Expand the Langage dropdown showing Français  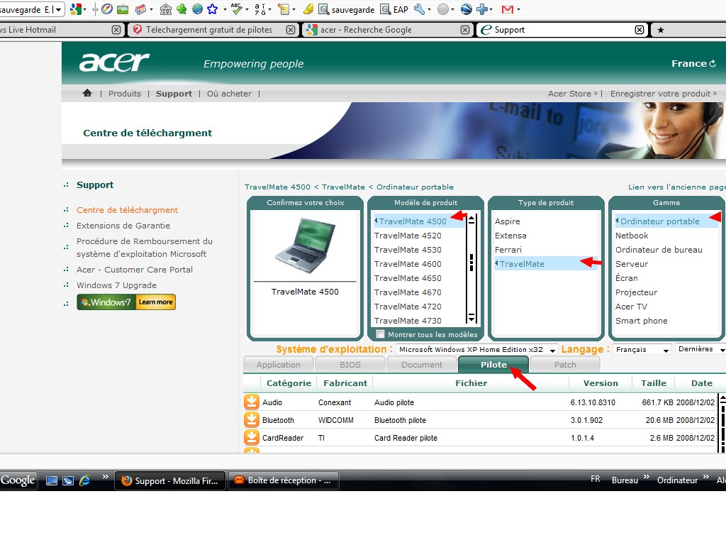click(x=642, y=350)
